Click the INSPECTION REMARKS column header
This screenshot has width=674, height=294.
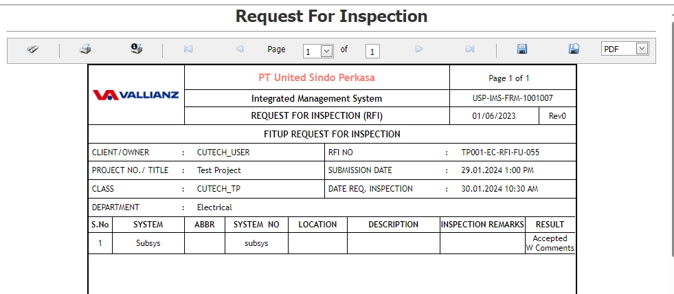pos(482,225)
